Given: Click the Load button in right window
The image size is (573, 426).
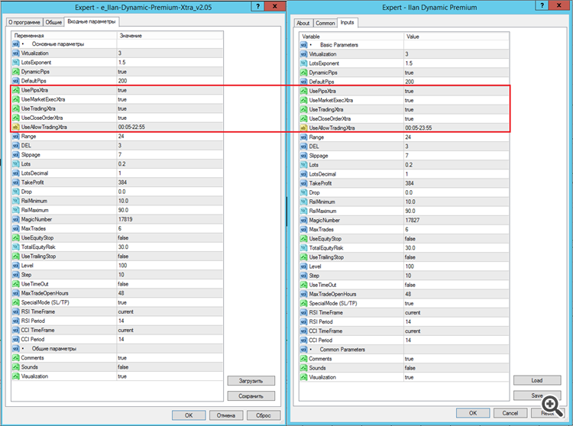Looking at the screenshot, I should point(537,380).
